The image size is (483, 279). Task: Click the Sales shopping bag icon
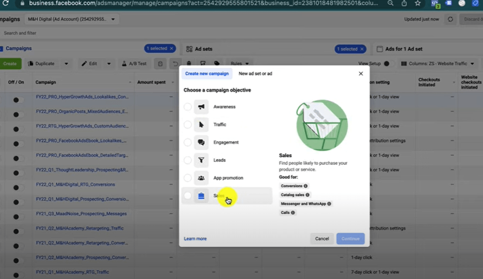(x=201, y=196)
